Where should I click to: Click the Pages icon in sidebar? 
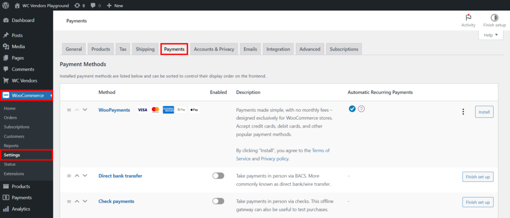point(6,58)
